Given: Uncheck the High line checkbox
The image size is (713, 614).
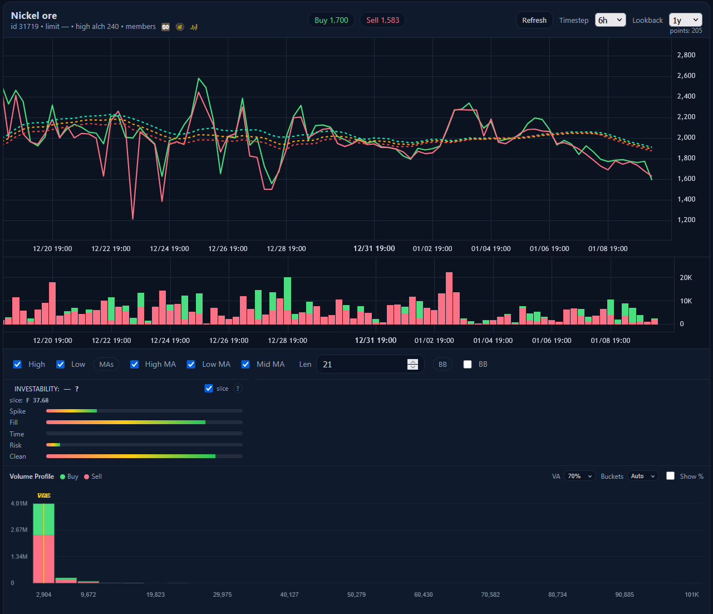Looking at the screenshot, I should (18, 364).
